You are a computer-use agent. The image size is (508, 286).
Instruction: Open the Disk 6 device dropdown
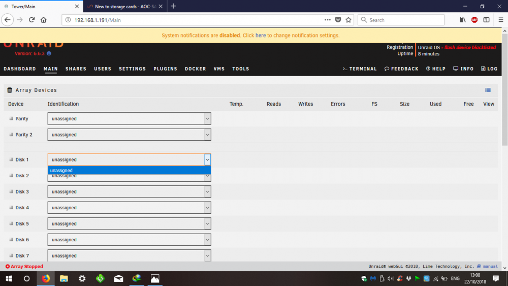point(129,239)
